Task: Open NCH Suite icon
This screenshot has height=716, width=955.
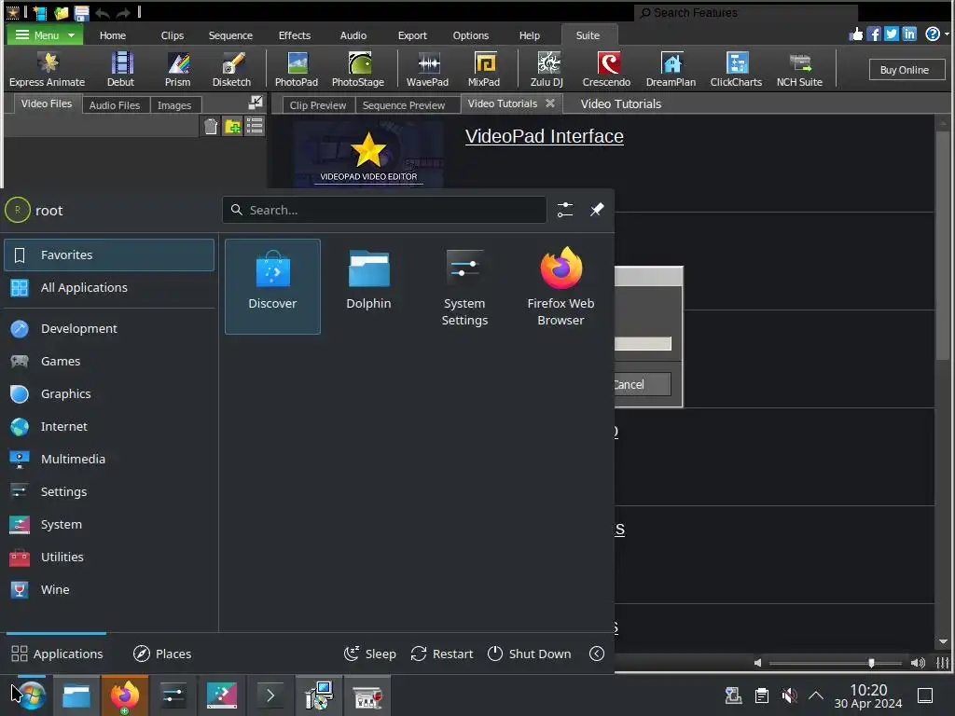Action: click(799, 69)
